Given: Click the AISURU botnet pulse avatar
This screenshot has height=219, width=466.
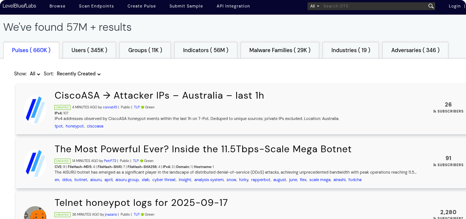Looking at the screenshot, I should [x=35, y=163].
